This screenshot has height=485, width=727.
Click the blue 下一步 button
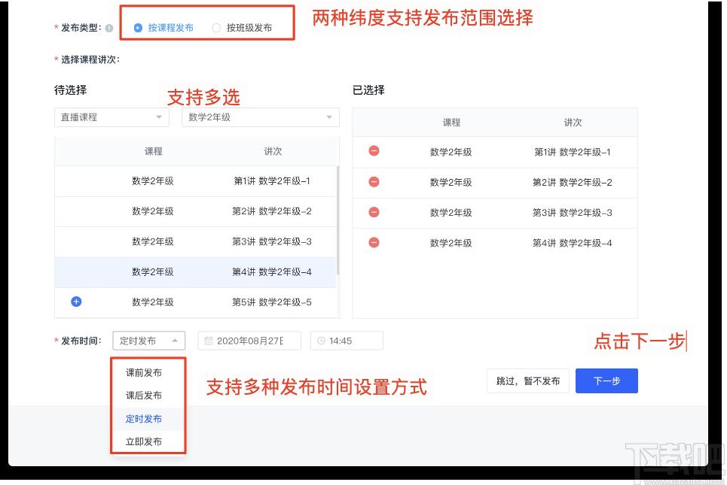(606, 381)
